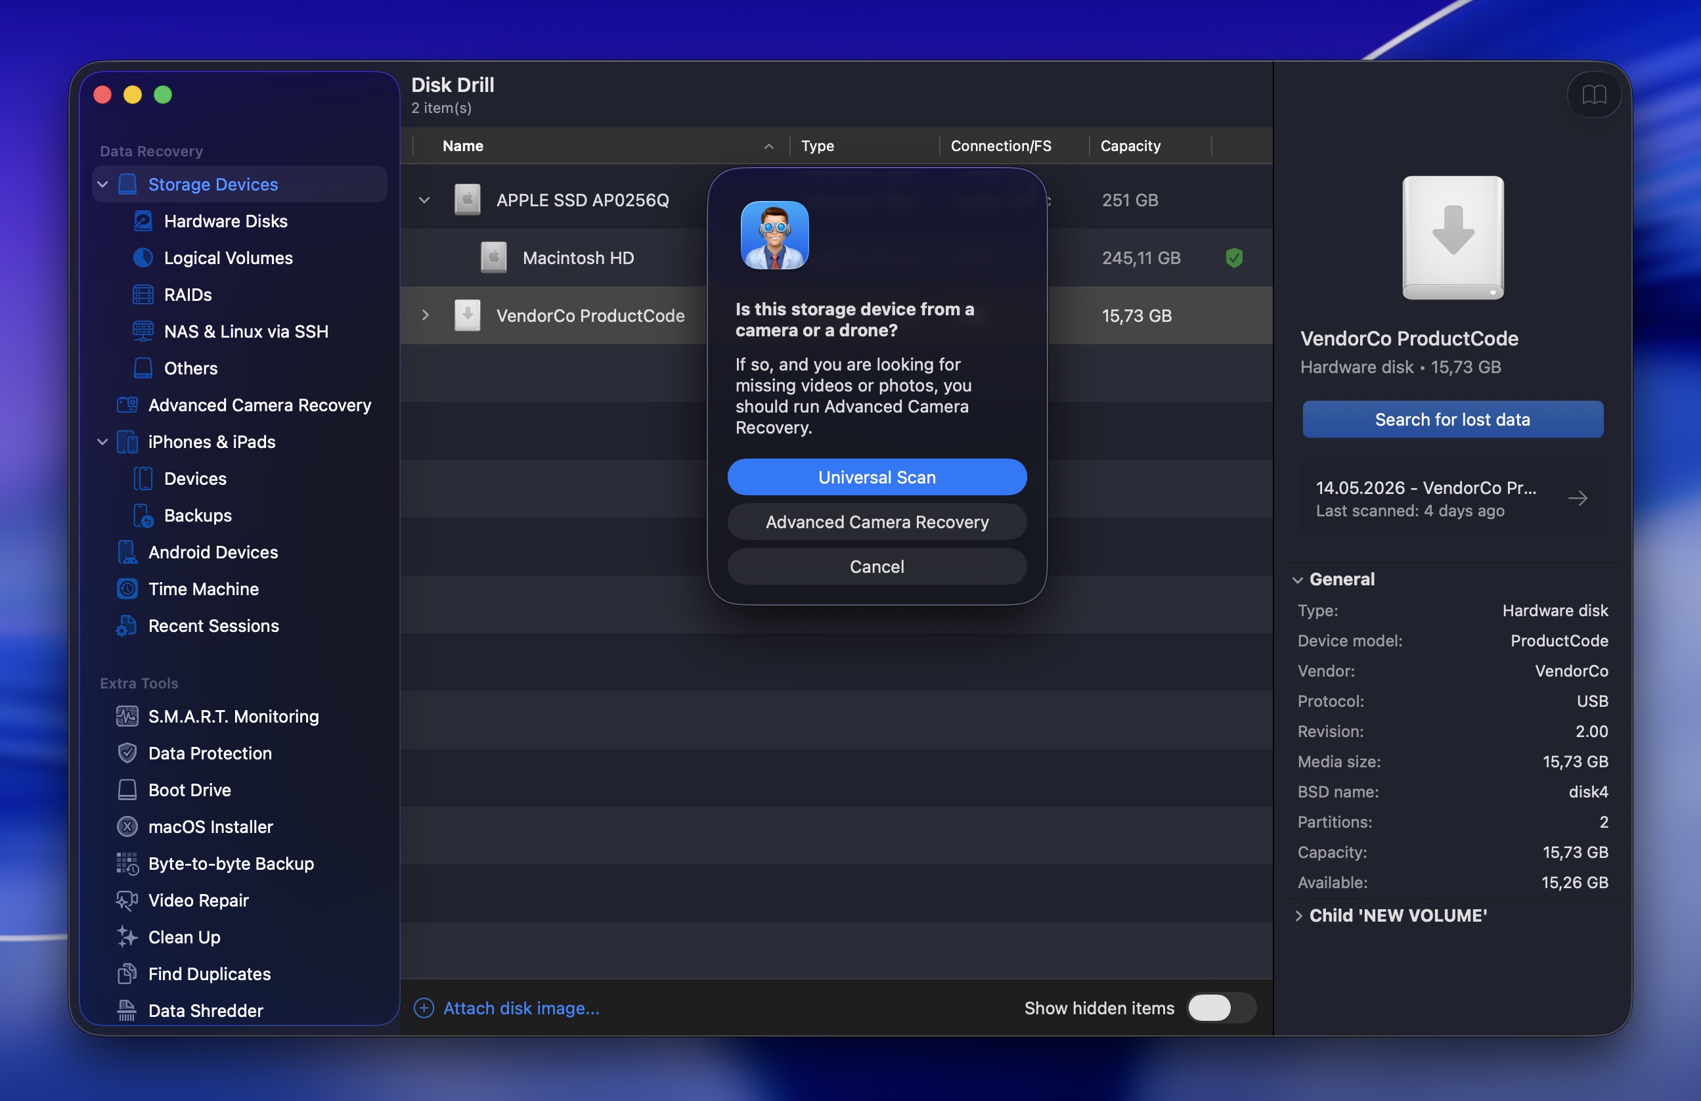Select the Macintosh HD row
The width and height of the screenshot is (1701, 1101).
point(836,258)
